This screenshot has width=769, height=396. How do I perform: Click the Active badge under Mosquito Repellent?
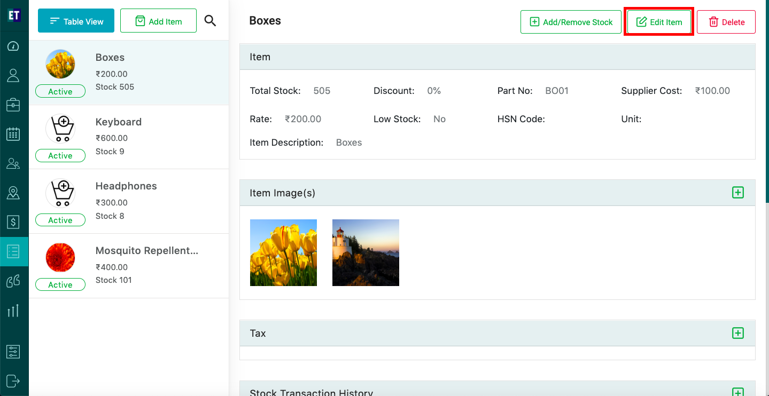60,284
